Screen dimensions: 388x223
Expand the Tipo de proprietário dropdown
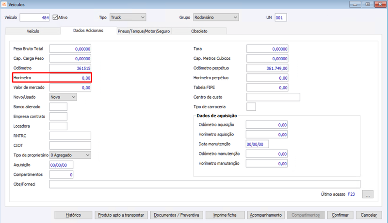pyautogui.click(x=70, y=155)
